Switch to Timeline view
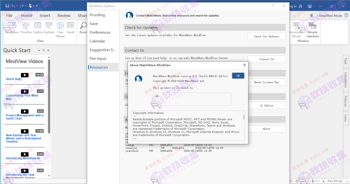350x184 pixels. click(x=26, y=27)
